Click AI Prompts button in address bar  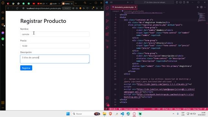(x=67, y=8)
